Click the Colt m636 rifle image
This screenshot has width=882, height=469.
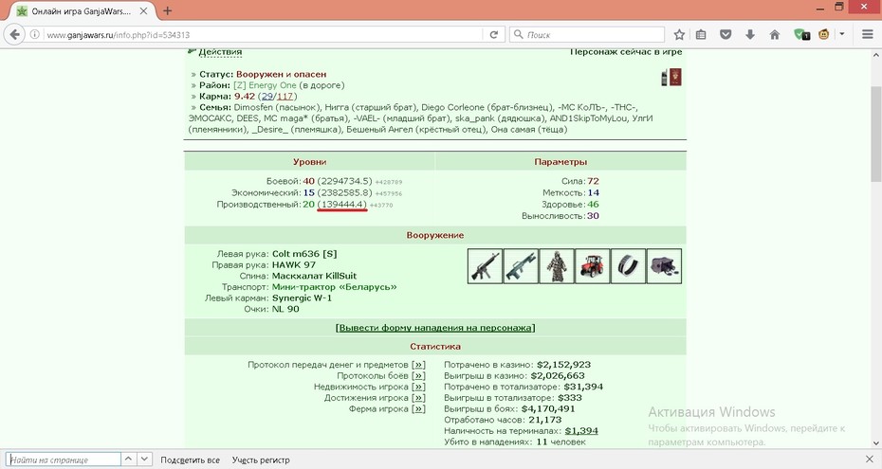point(485,266)
